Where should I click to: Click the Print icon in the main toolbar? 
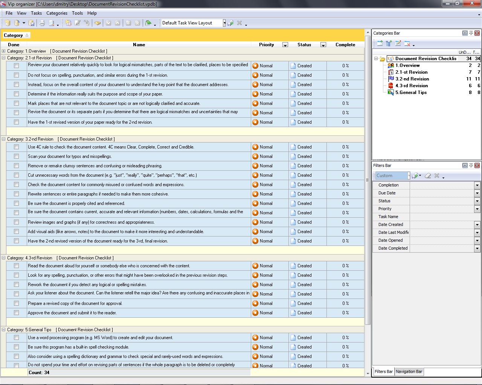click(42, 23)
